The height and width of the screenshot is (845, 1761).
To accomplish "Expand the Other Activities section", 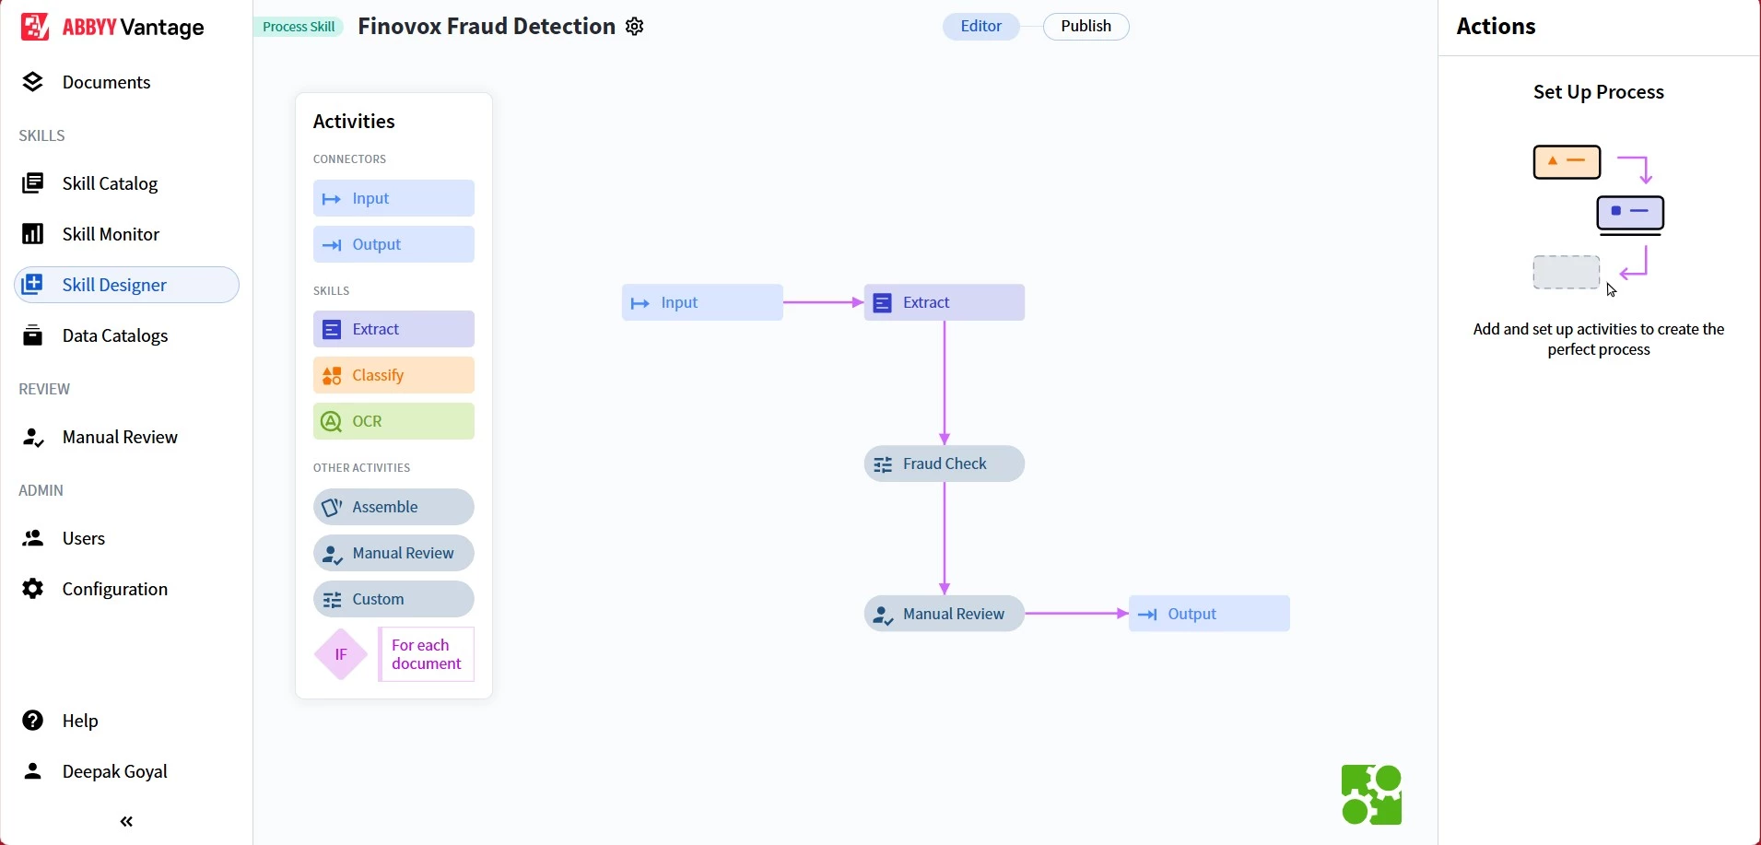I will click(x=361, y=467).
